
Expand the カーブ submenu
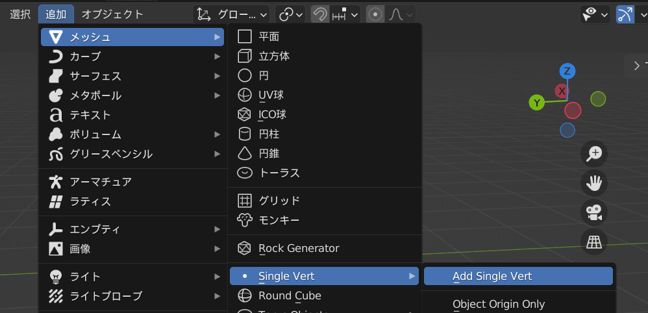pos(132,56)
